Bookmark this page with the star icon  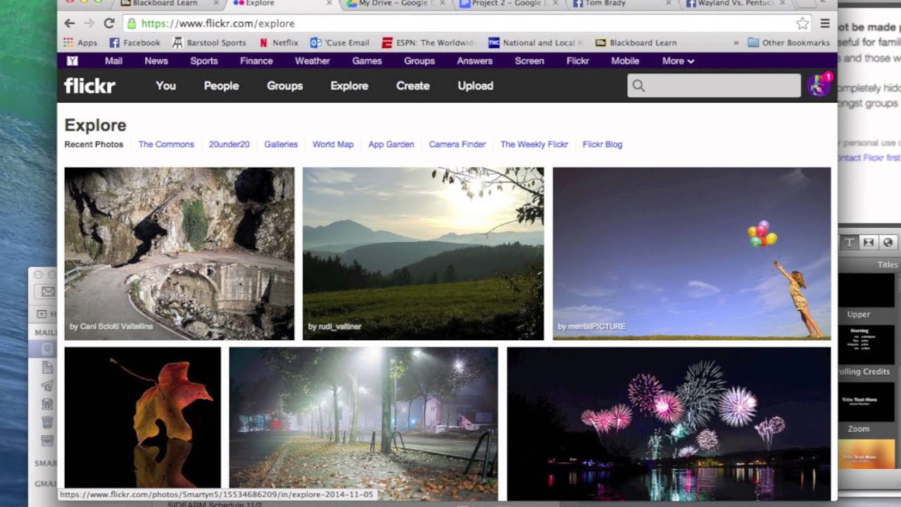[x=802, y=23]
